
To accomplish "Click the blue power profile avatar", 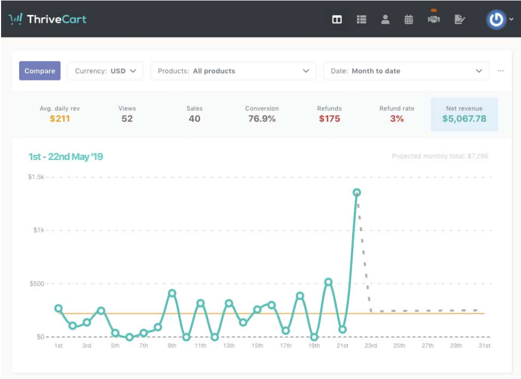I will pos(496,20).
